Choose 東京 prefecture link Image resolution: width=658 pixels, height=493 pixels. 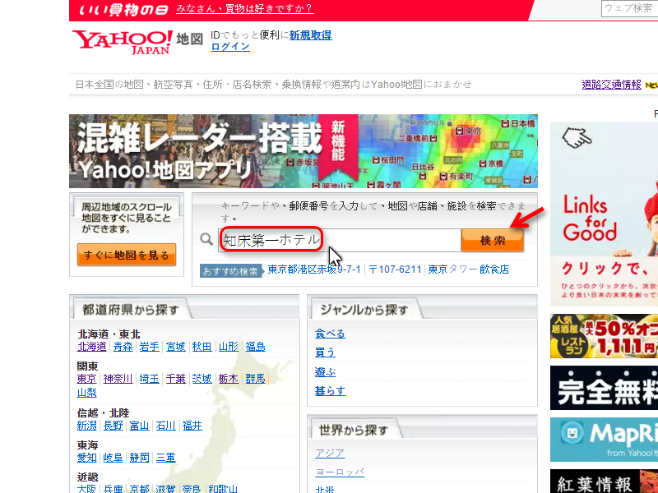87,379
